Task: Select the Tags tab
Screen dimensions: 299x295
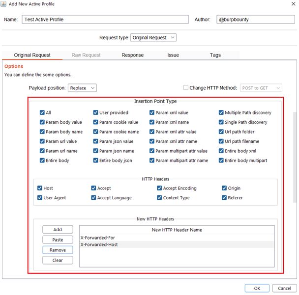Action: pos(215,55)
